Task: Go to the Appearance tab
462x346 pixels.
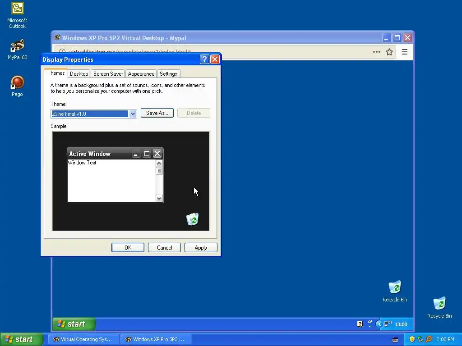Action: [141, 74]
